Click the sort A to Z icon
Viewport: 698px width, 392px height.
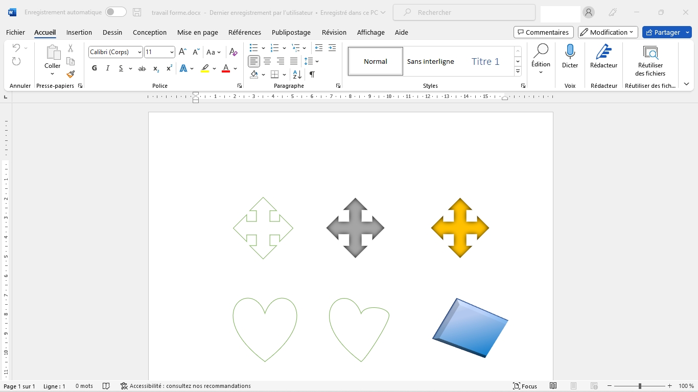click(297, 75)
